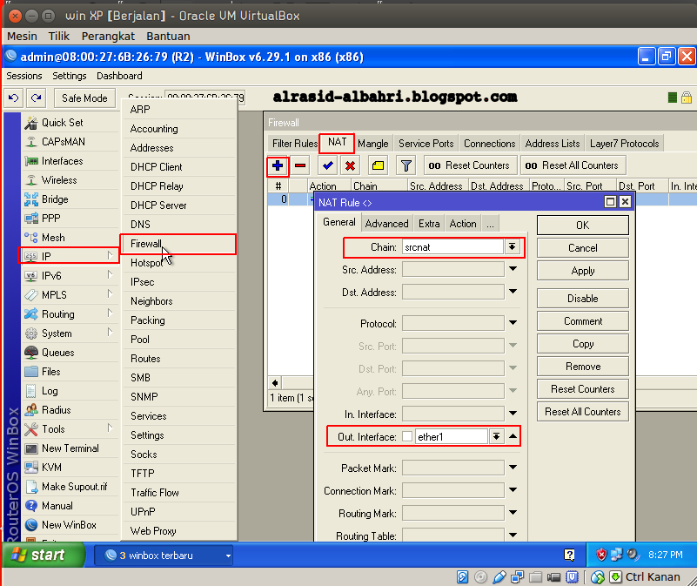
Task: Open the Action tab in NAT Rule
Action: point(463,224)
